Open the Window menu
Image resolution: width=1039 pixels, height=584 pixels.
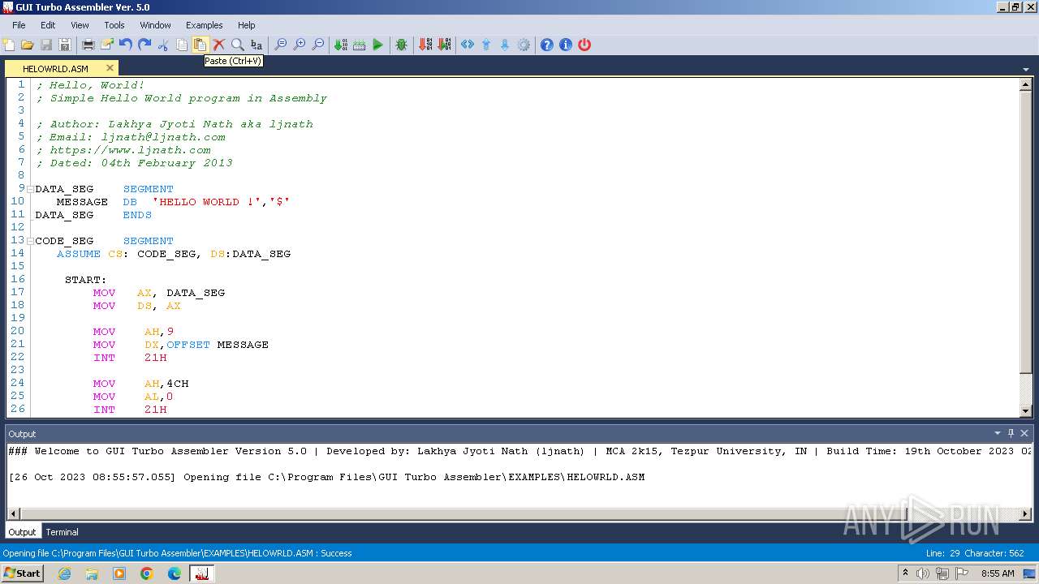pyautogui.click(x=155, y=25)
